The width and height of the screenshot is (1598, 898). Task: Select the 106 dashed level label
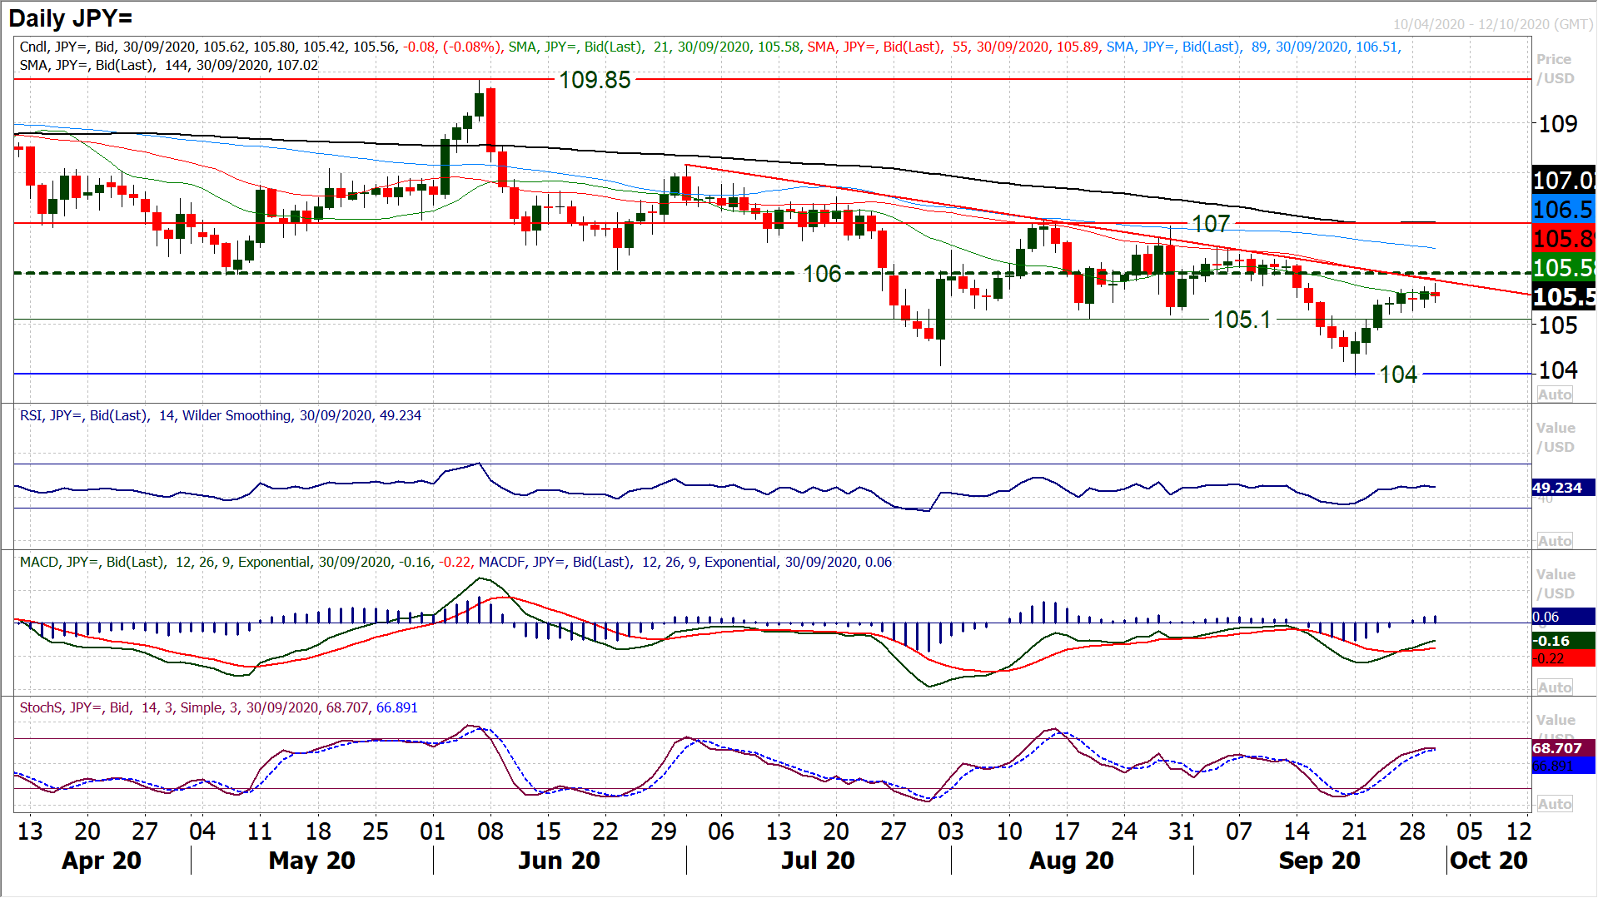click(821, 274)
